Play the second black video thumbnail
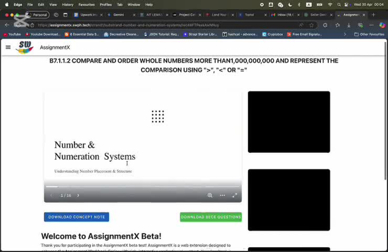This screenshot has width=388, height=252. (289, 200)
